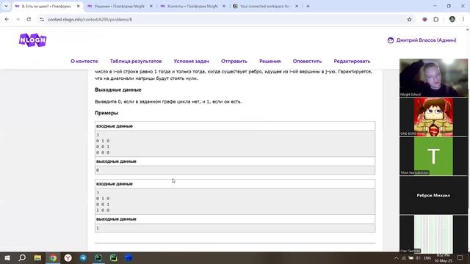The image size is (470, 264).
Task: Switch ENG keyboard language indicator
Action: [x=427, y=258]
